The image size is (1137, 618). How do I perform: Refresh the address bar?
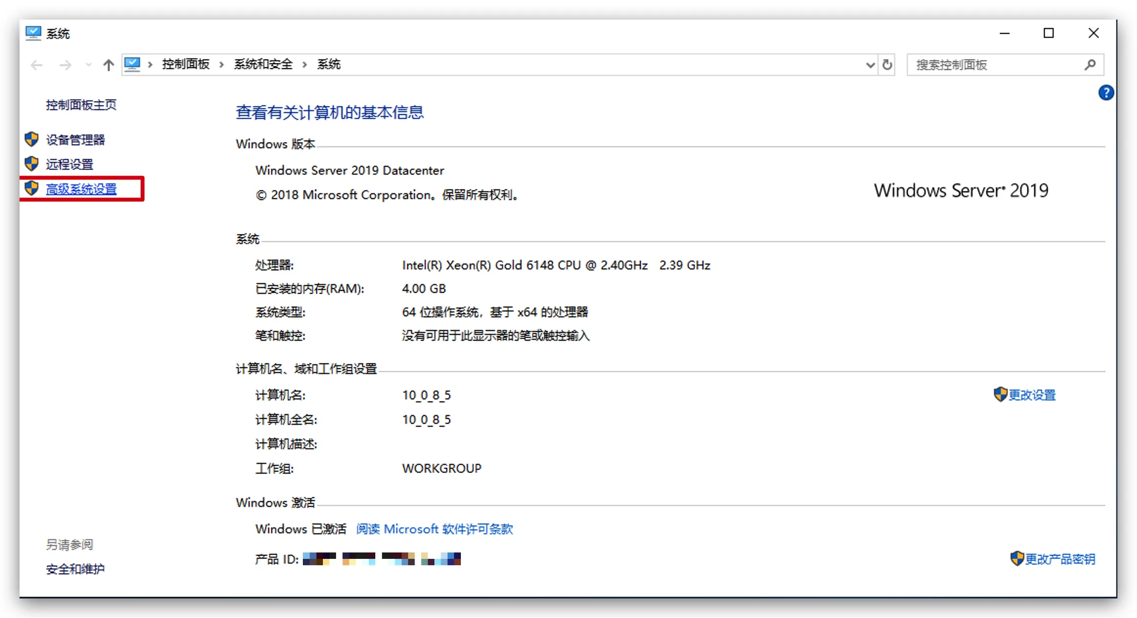pyautogui.click(x=887, y=65)
